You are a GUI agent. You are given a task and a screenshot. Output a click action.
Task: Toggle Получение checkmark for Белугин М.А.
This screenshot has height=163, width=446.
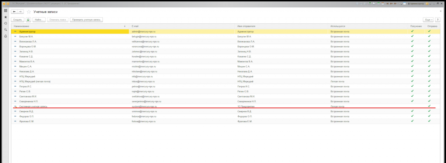(x=412, y=36)
